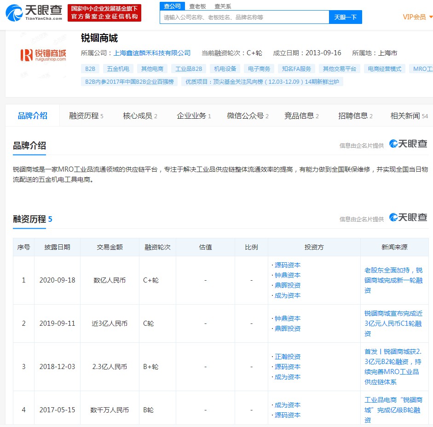Viewport: 433px width, 427px height.
Task: Open news link 锐锢商城宣布完成近3亿元人民币C1轮融资
Action: [x=393, y=323]
